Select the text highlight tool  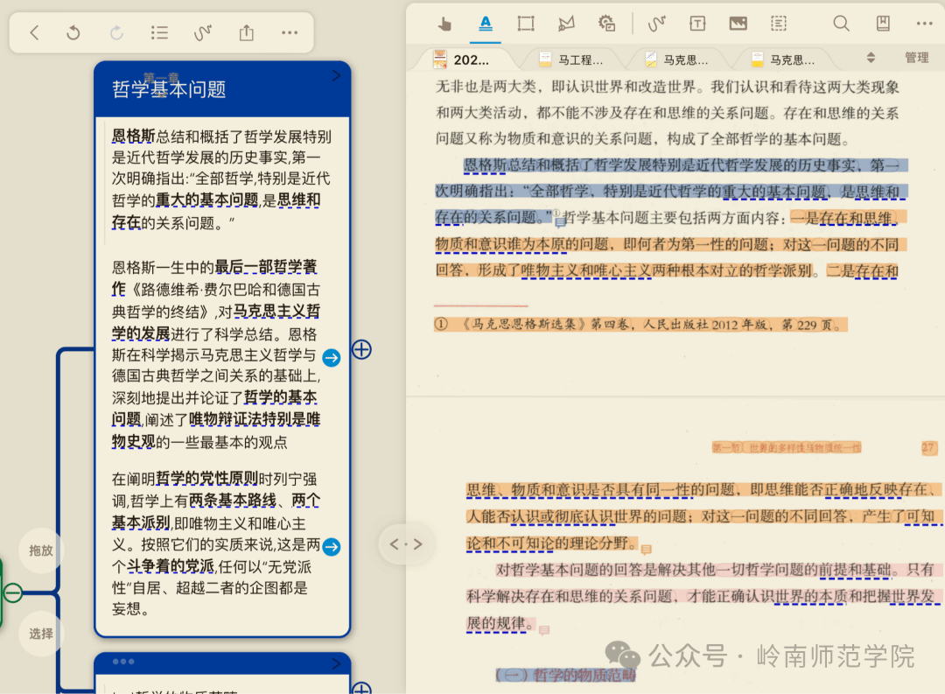[486, 24]
